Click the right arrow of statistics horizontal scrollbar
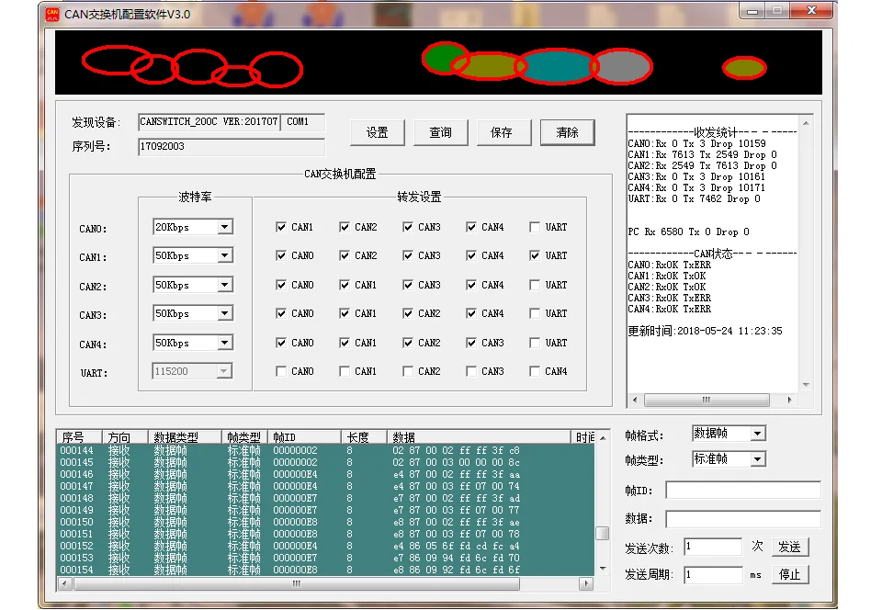The image size is (882, 610). 790,400
